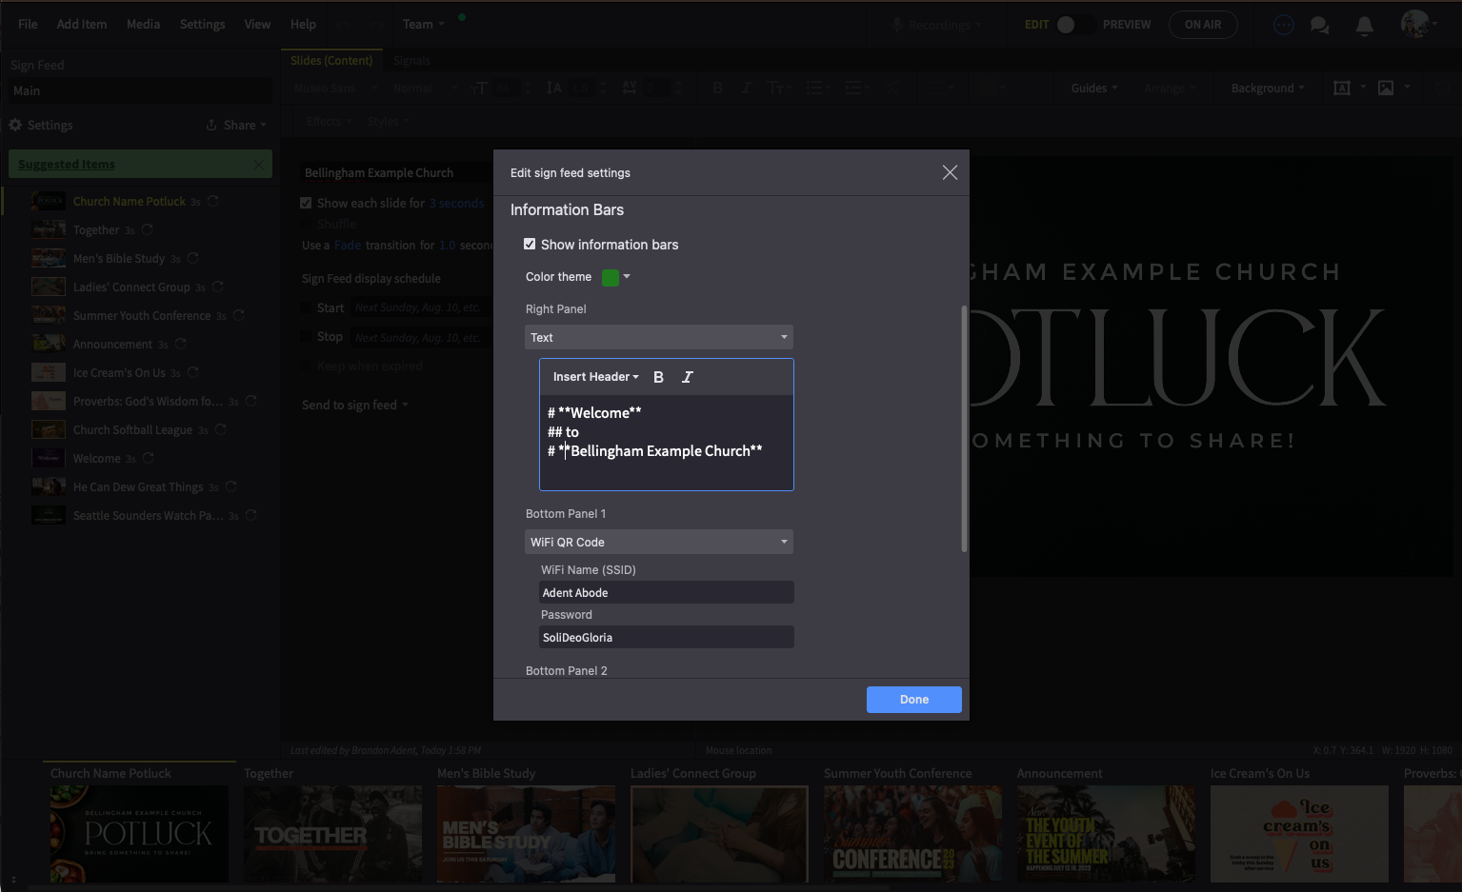Viewport: 1462px width, 892px height.
Task: Change Bottom Panel 1 from WiFi QR Code
Action: (658, 541)
